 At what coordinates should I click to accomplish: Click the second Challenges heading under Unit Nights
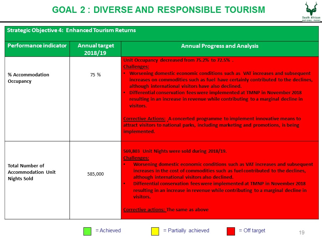point(136,158)
